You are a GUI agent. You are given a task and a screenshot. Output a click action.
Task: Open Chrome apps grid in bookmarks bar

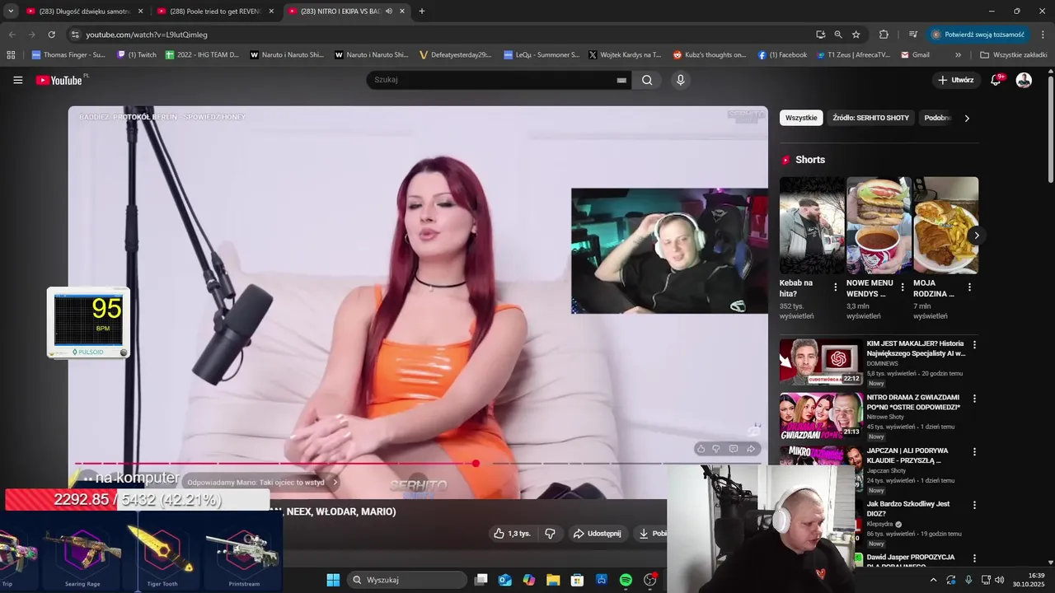coord(11,55)
